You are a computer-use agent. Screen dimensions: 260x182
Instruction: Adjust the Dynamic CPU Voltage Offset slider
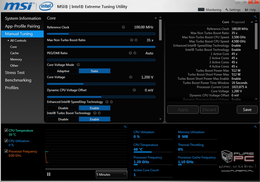[x=101, y=97]
